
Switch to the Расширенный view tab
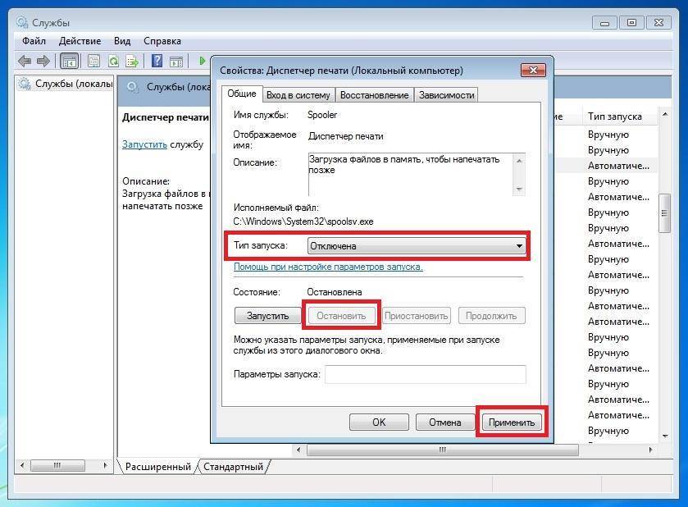(x=158, y=467)
